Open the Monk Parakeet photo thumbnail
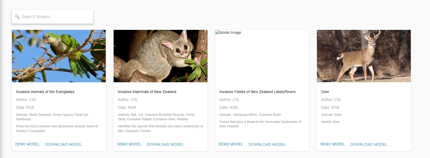 (x=59, y=56)
